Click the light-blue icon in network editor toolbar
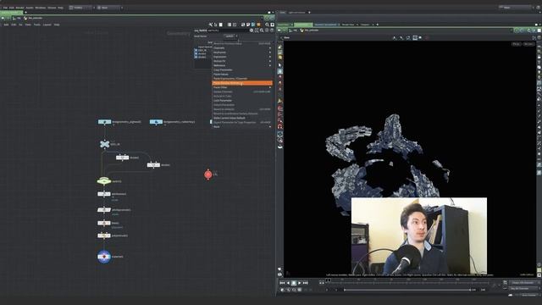 [x=253, y=25]
